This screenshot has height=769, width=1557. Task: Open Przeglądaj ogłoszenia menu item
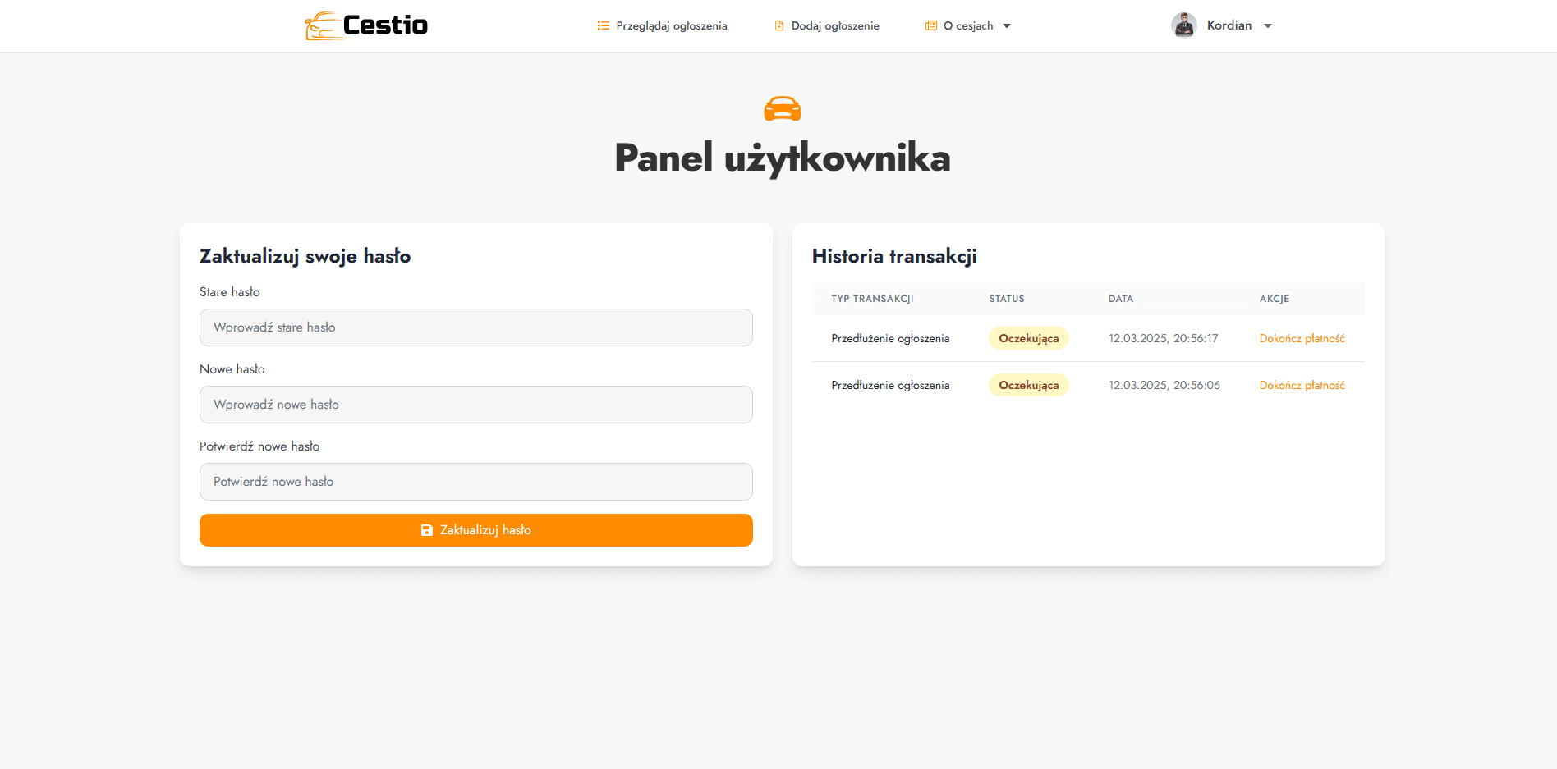671,25
